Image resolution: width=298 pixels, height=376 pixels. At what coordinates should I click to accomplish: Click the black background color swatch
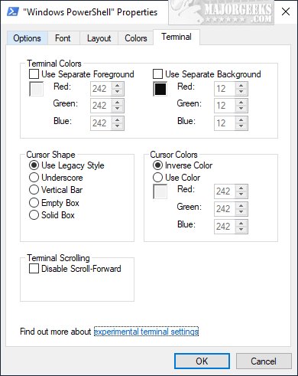tap(160, 89)
